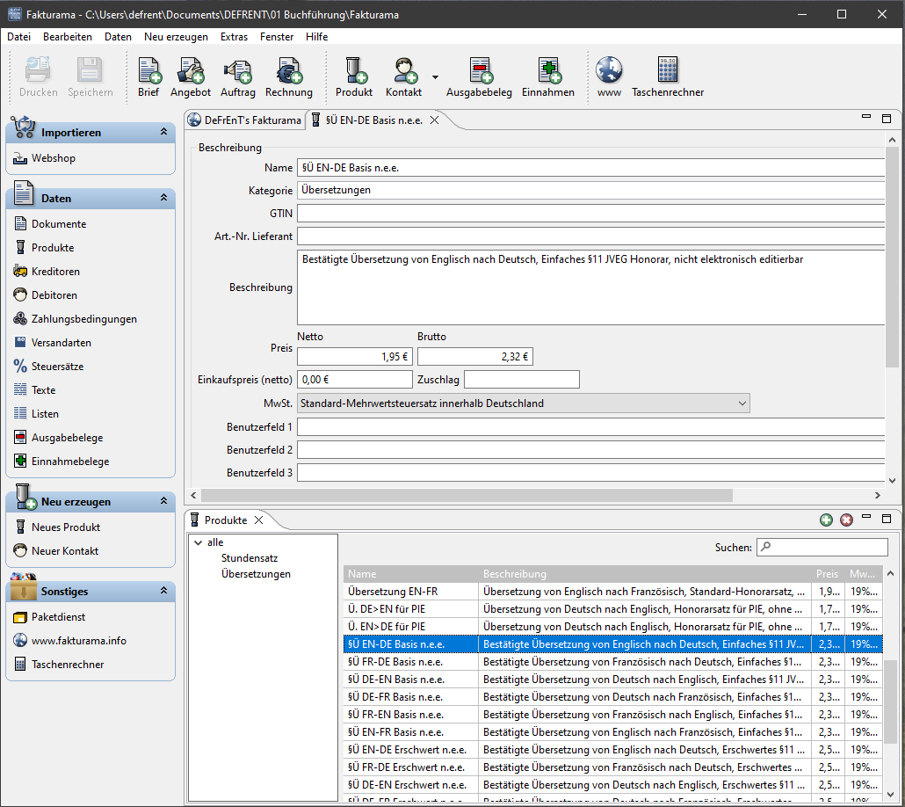Switch to DeFrEnT's Fakturama tab

click(245, 120)
